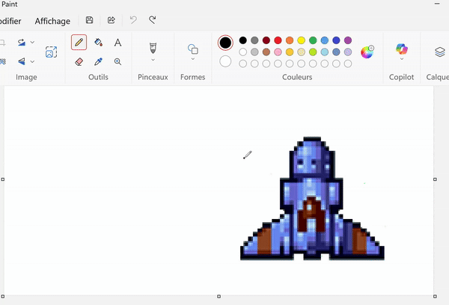Image resolution: width=449 pixels, height=305 pixels.
Task: Pick the red color swatch
Action: (278, 40)
